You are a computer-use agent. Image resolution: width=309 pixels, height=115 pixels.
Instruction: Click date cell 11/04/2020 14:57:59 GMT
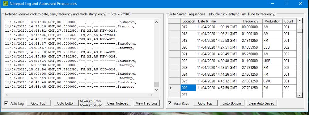[x=218, y=88]
